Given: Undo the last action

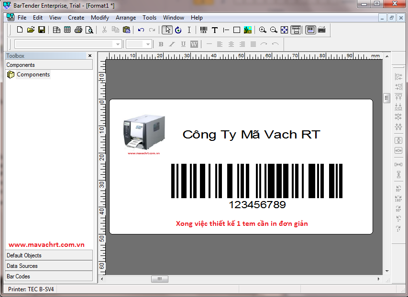Looking at the screenshot, I should (141, 30).
